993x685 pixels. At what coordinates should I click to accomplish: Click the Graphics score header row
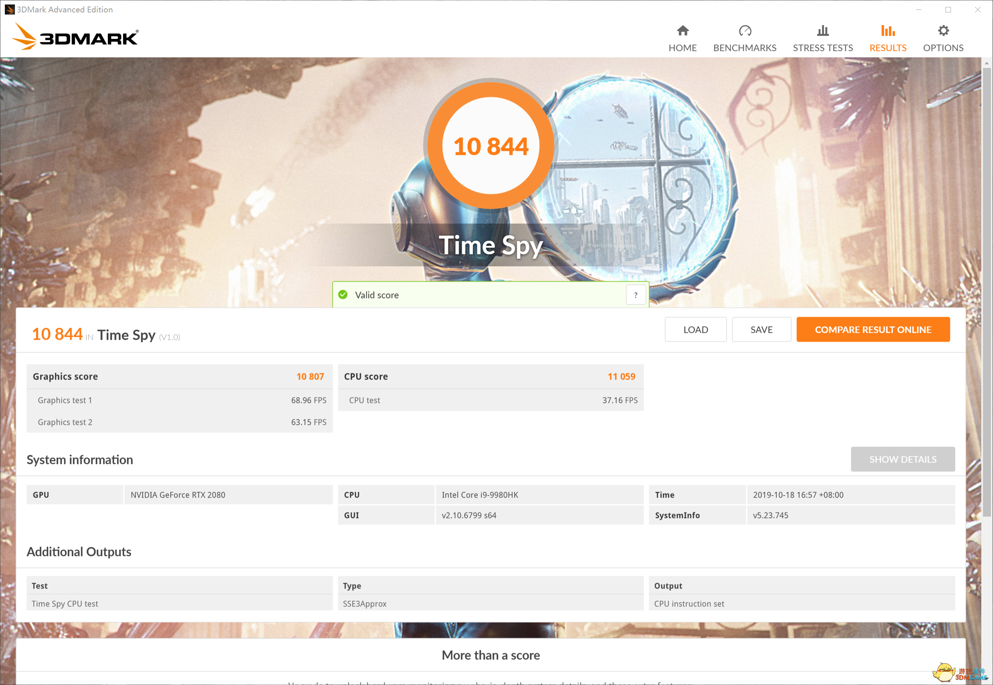[x=179, y=376]
